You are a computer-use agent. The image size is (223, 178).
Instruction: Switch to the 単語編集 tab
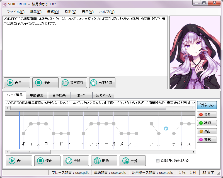(37, 95)
